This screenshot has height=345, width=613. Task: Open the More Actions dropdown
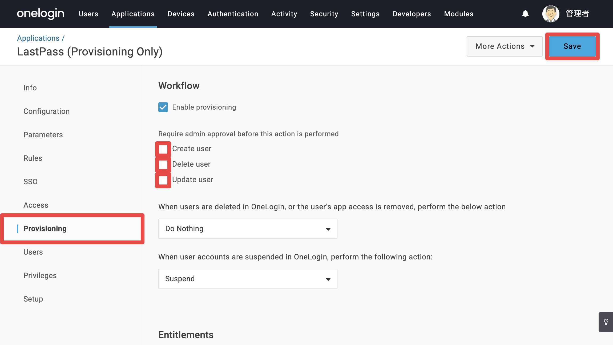[505, 46]
